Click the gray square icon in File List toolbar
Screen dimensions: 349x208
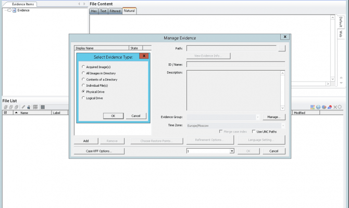(x=43, y=107)
